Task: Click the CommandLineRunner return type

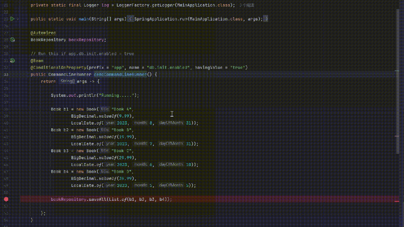Action: coord(70,74)
